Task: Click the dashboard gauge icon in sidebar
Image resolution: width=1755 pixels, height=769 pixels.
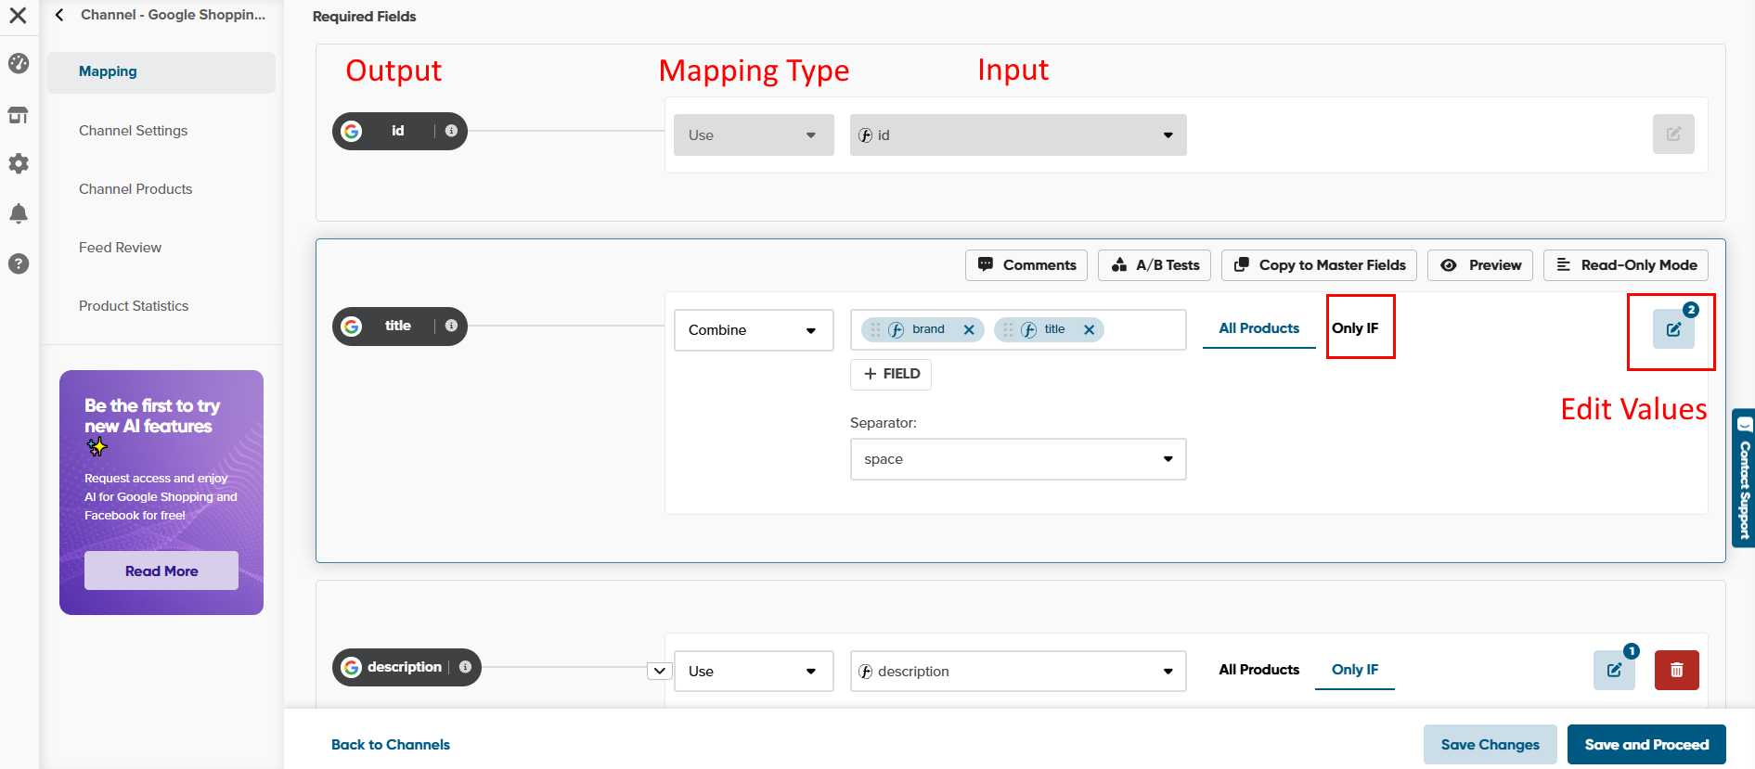Action: point(19,63)
